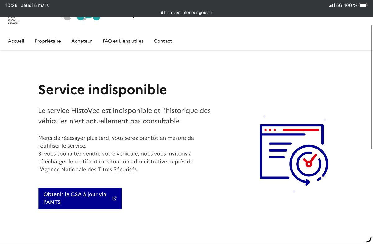Go to the Propriétaire section
Image resolution: width=373 pixels, height=244 pixels.
point(48,41)
